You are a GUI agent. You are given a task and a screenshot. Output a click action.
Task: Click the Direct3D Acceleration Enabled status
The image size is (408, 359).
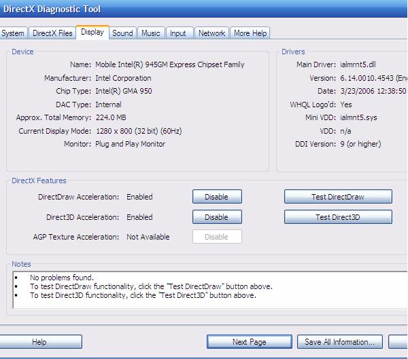(139, 217)
